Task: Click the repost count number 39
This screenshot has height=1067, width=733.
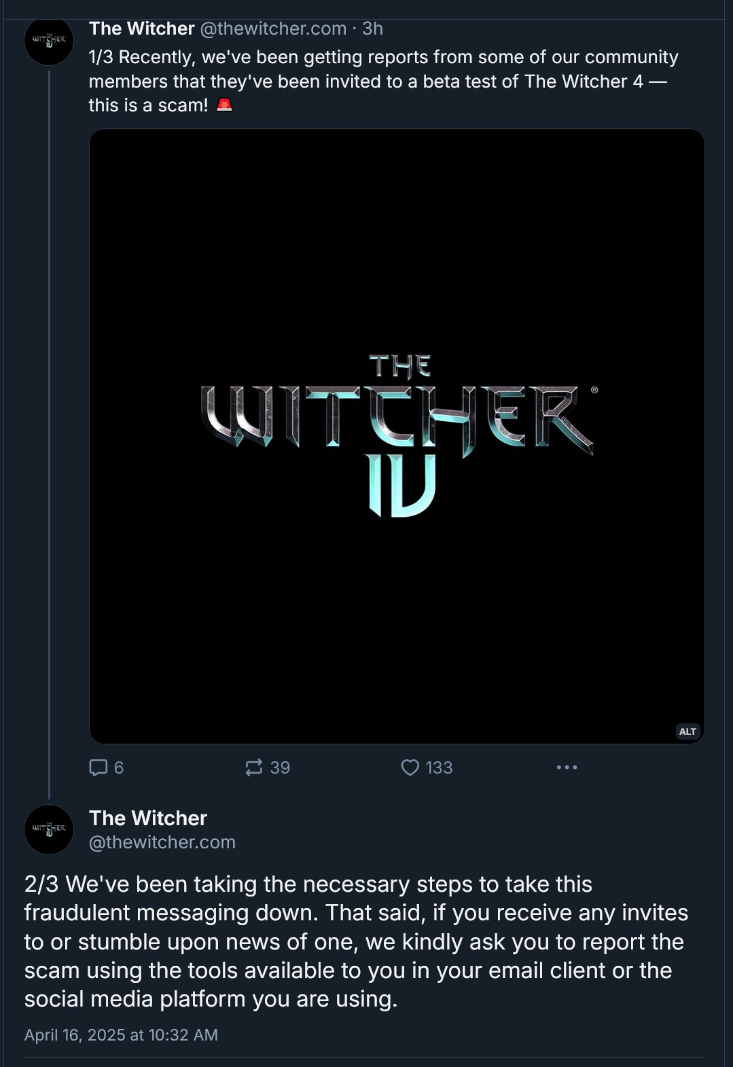Action: (x=280, y=767)
